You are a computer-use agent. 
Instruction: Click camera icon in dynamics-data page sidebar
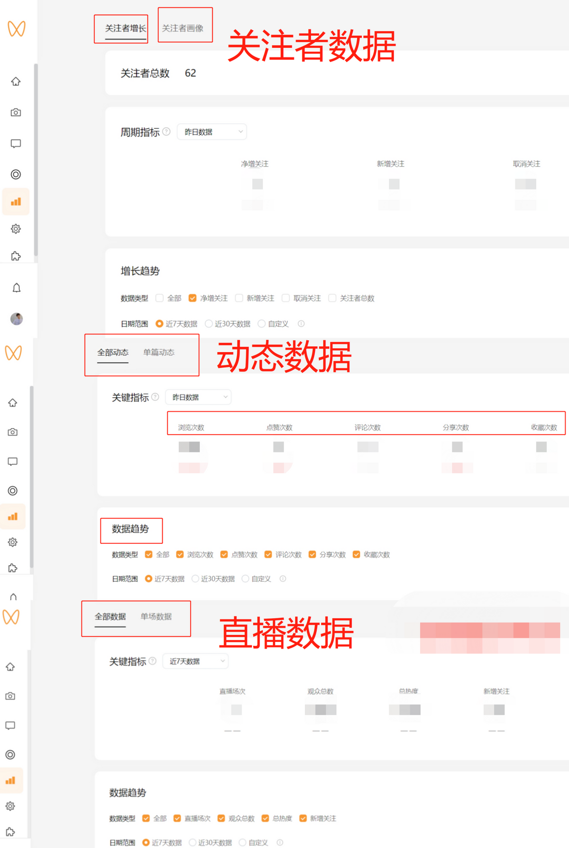(x=13, y=432)
